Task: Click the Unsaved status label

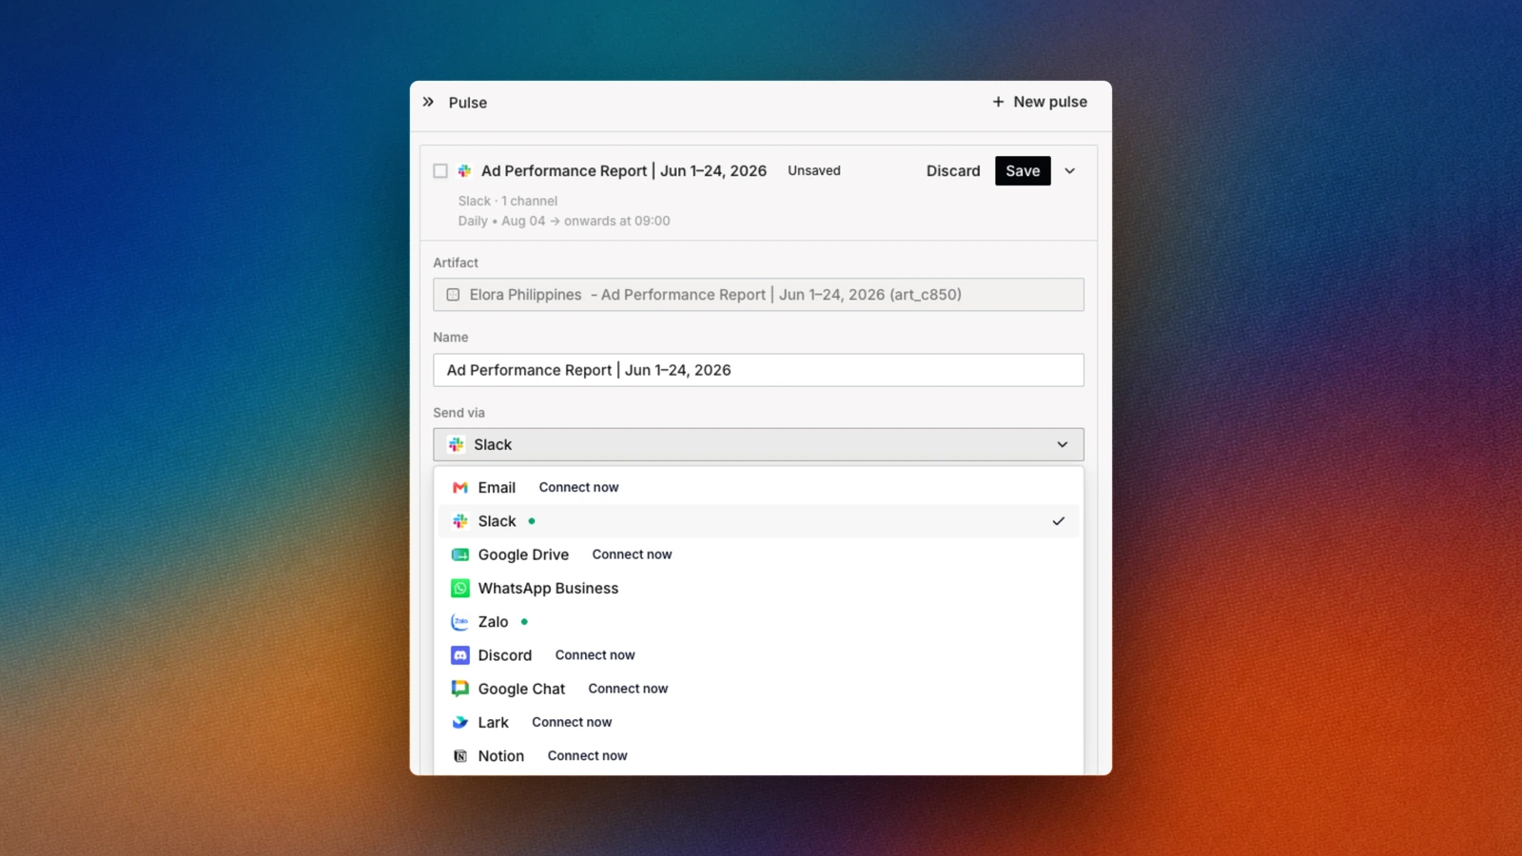Action: [x=814, y=171]
